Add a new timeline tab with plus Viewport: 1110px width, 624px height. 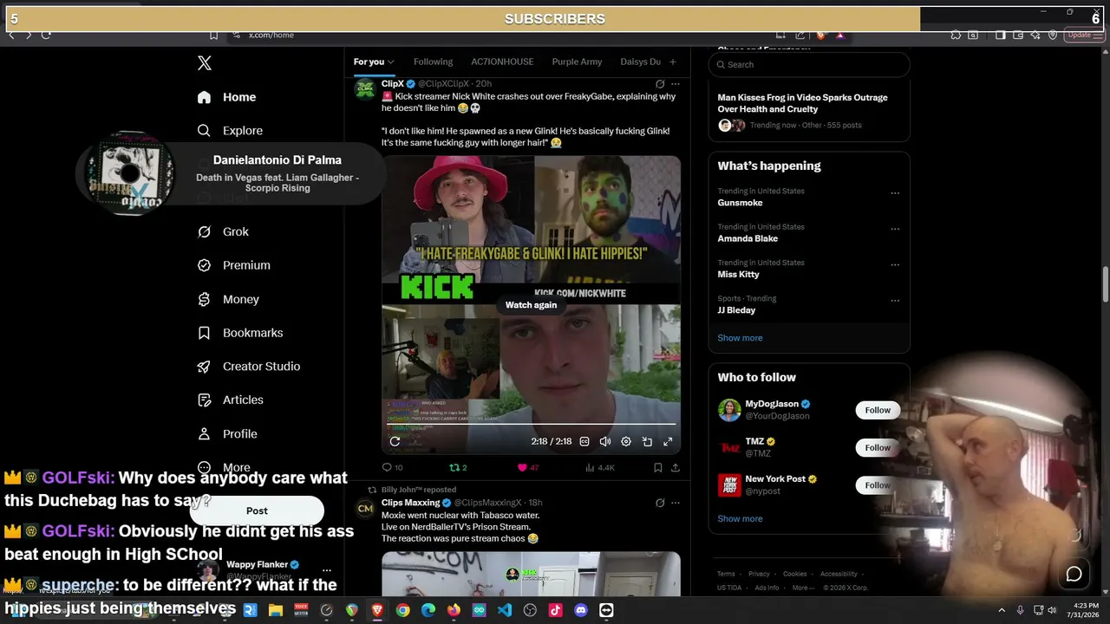[x=672, y=62]
